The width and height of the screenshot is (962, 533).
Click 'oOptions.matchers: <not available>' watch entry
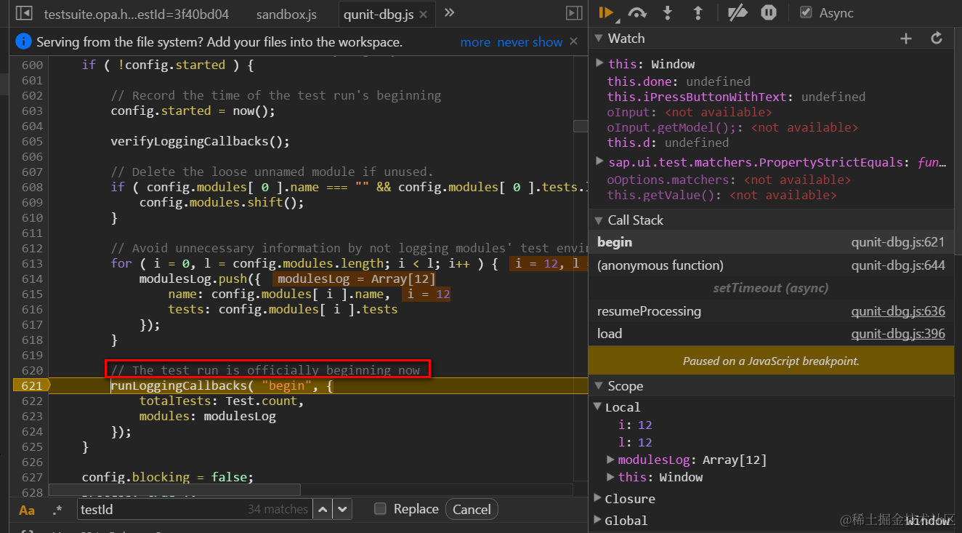click(x=729, y=180)
